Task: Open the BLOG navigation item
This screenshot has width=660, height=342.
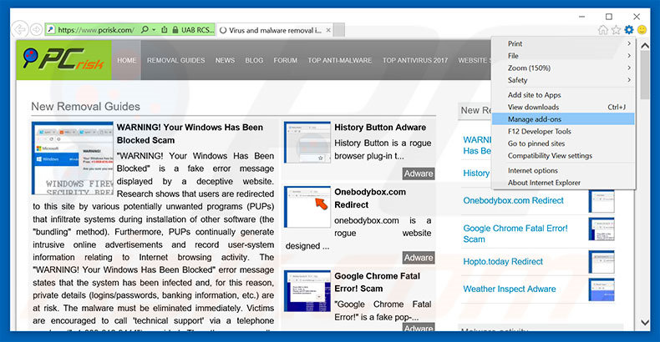Action: [254, 60]
